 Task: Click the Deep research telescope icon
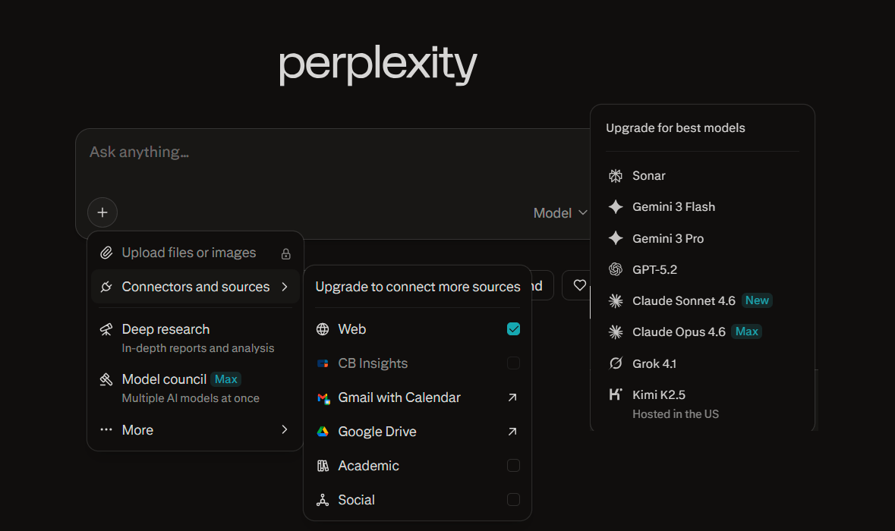(x=107, y=330)
